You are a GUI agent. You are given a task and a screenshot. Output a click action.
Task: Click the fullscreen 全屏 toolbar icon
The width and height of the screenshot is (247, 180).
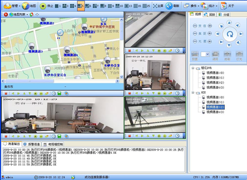[158, 6]
